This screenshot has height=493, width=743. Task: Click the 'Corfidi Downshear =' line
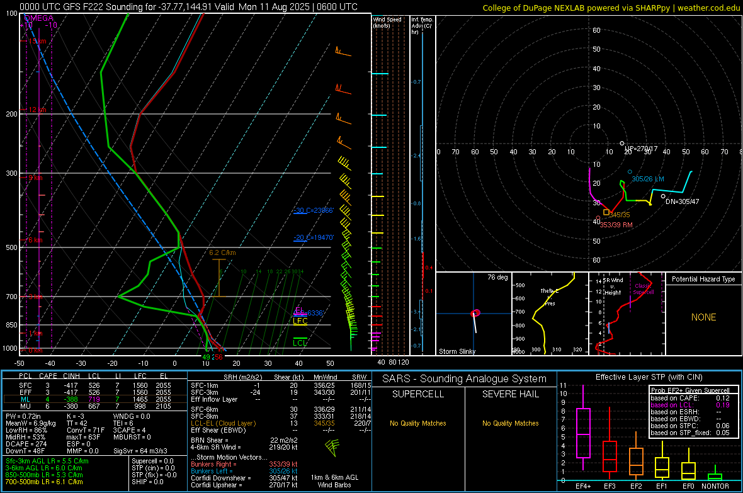tap(244, 478)
